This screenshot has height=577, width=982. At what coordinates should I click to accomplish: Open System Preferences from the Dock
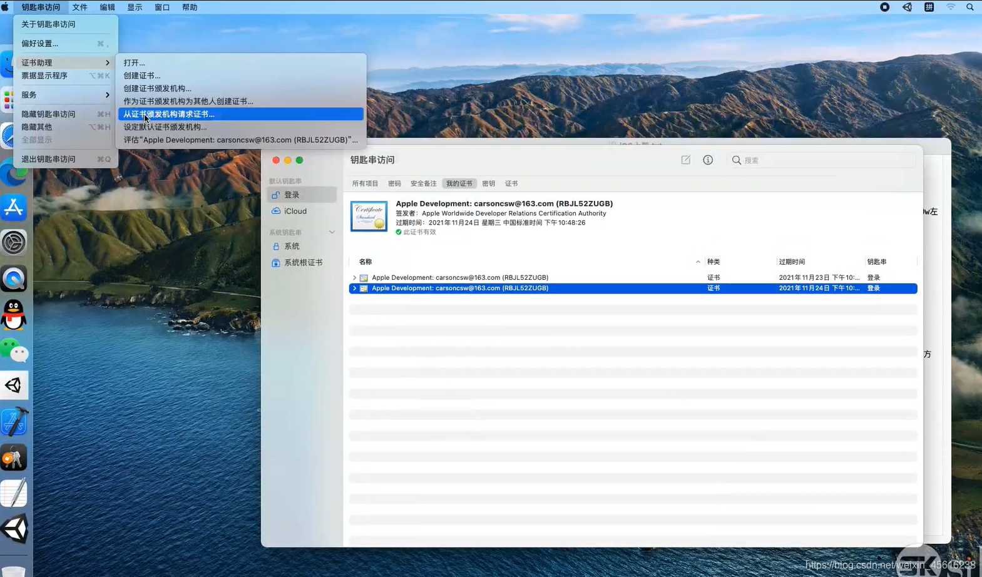tap(14, 243)
